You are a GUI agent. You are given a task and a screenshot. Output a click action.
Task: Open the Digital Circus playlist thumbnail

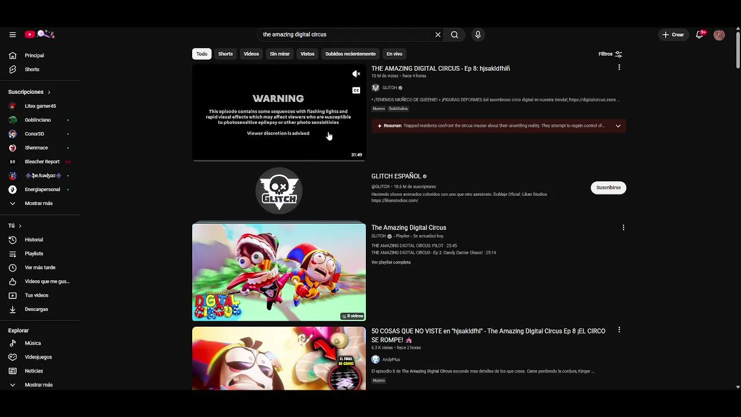click(x=279, y=272)
